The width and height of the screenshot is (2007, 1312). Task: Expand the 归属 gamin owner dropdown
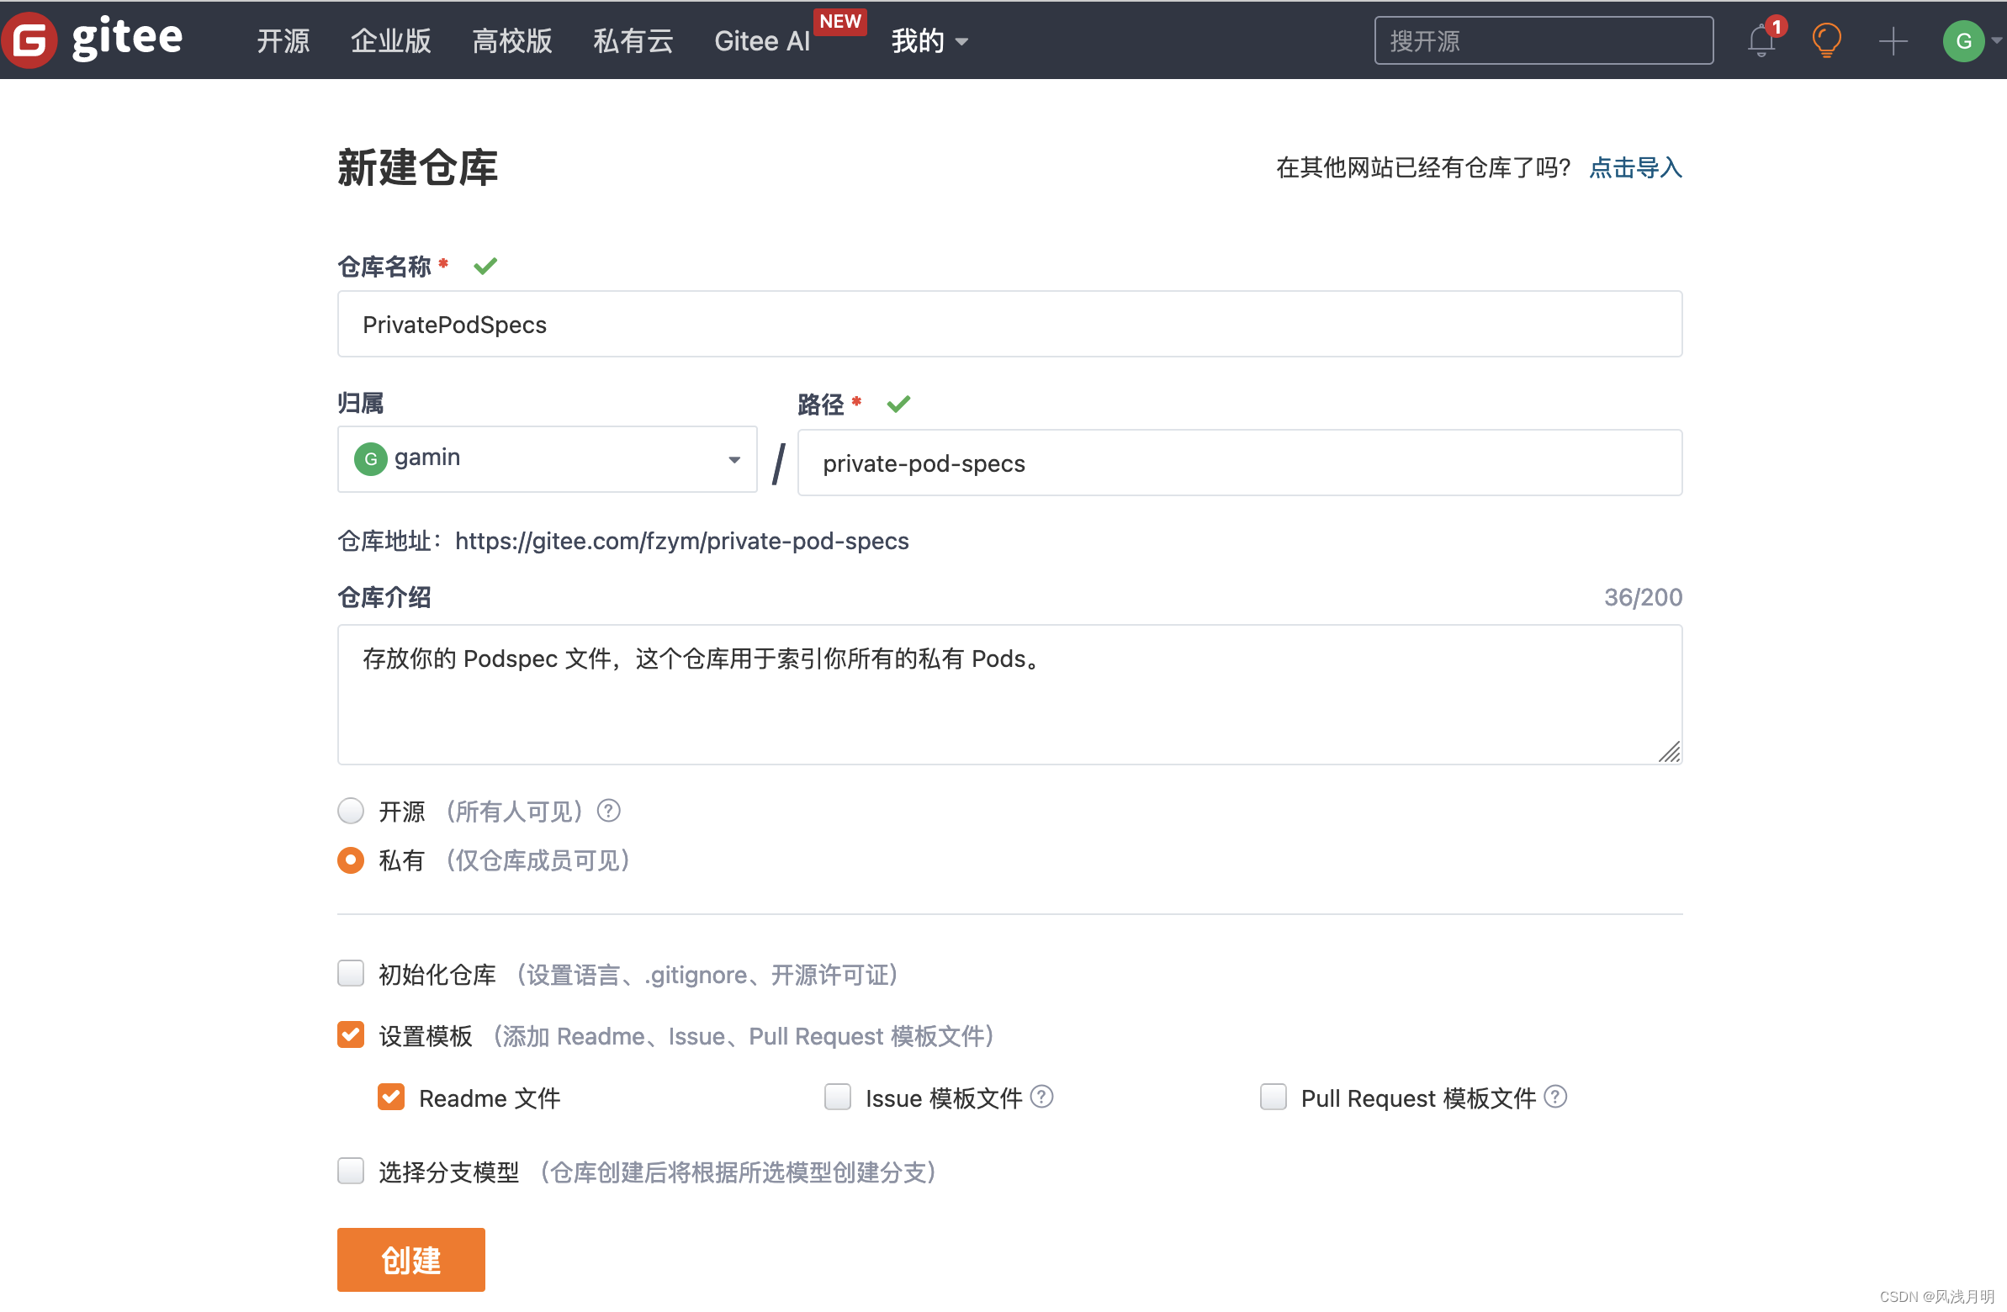click(548, 459)
